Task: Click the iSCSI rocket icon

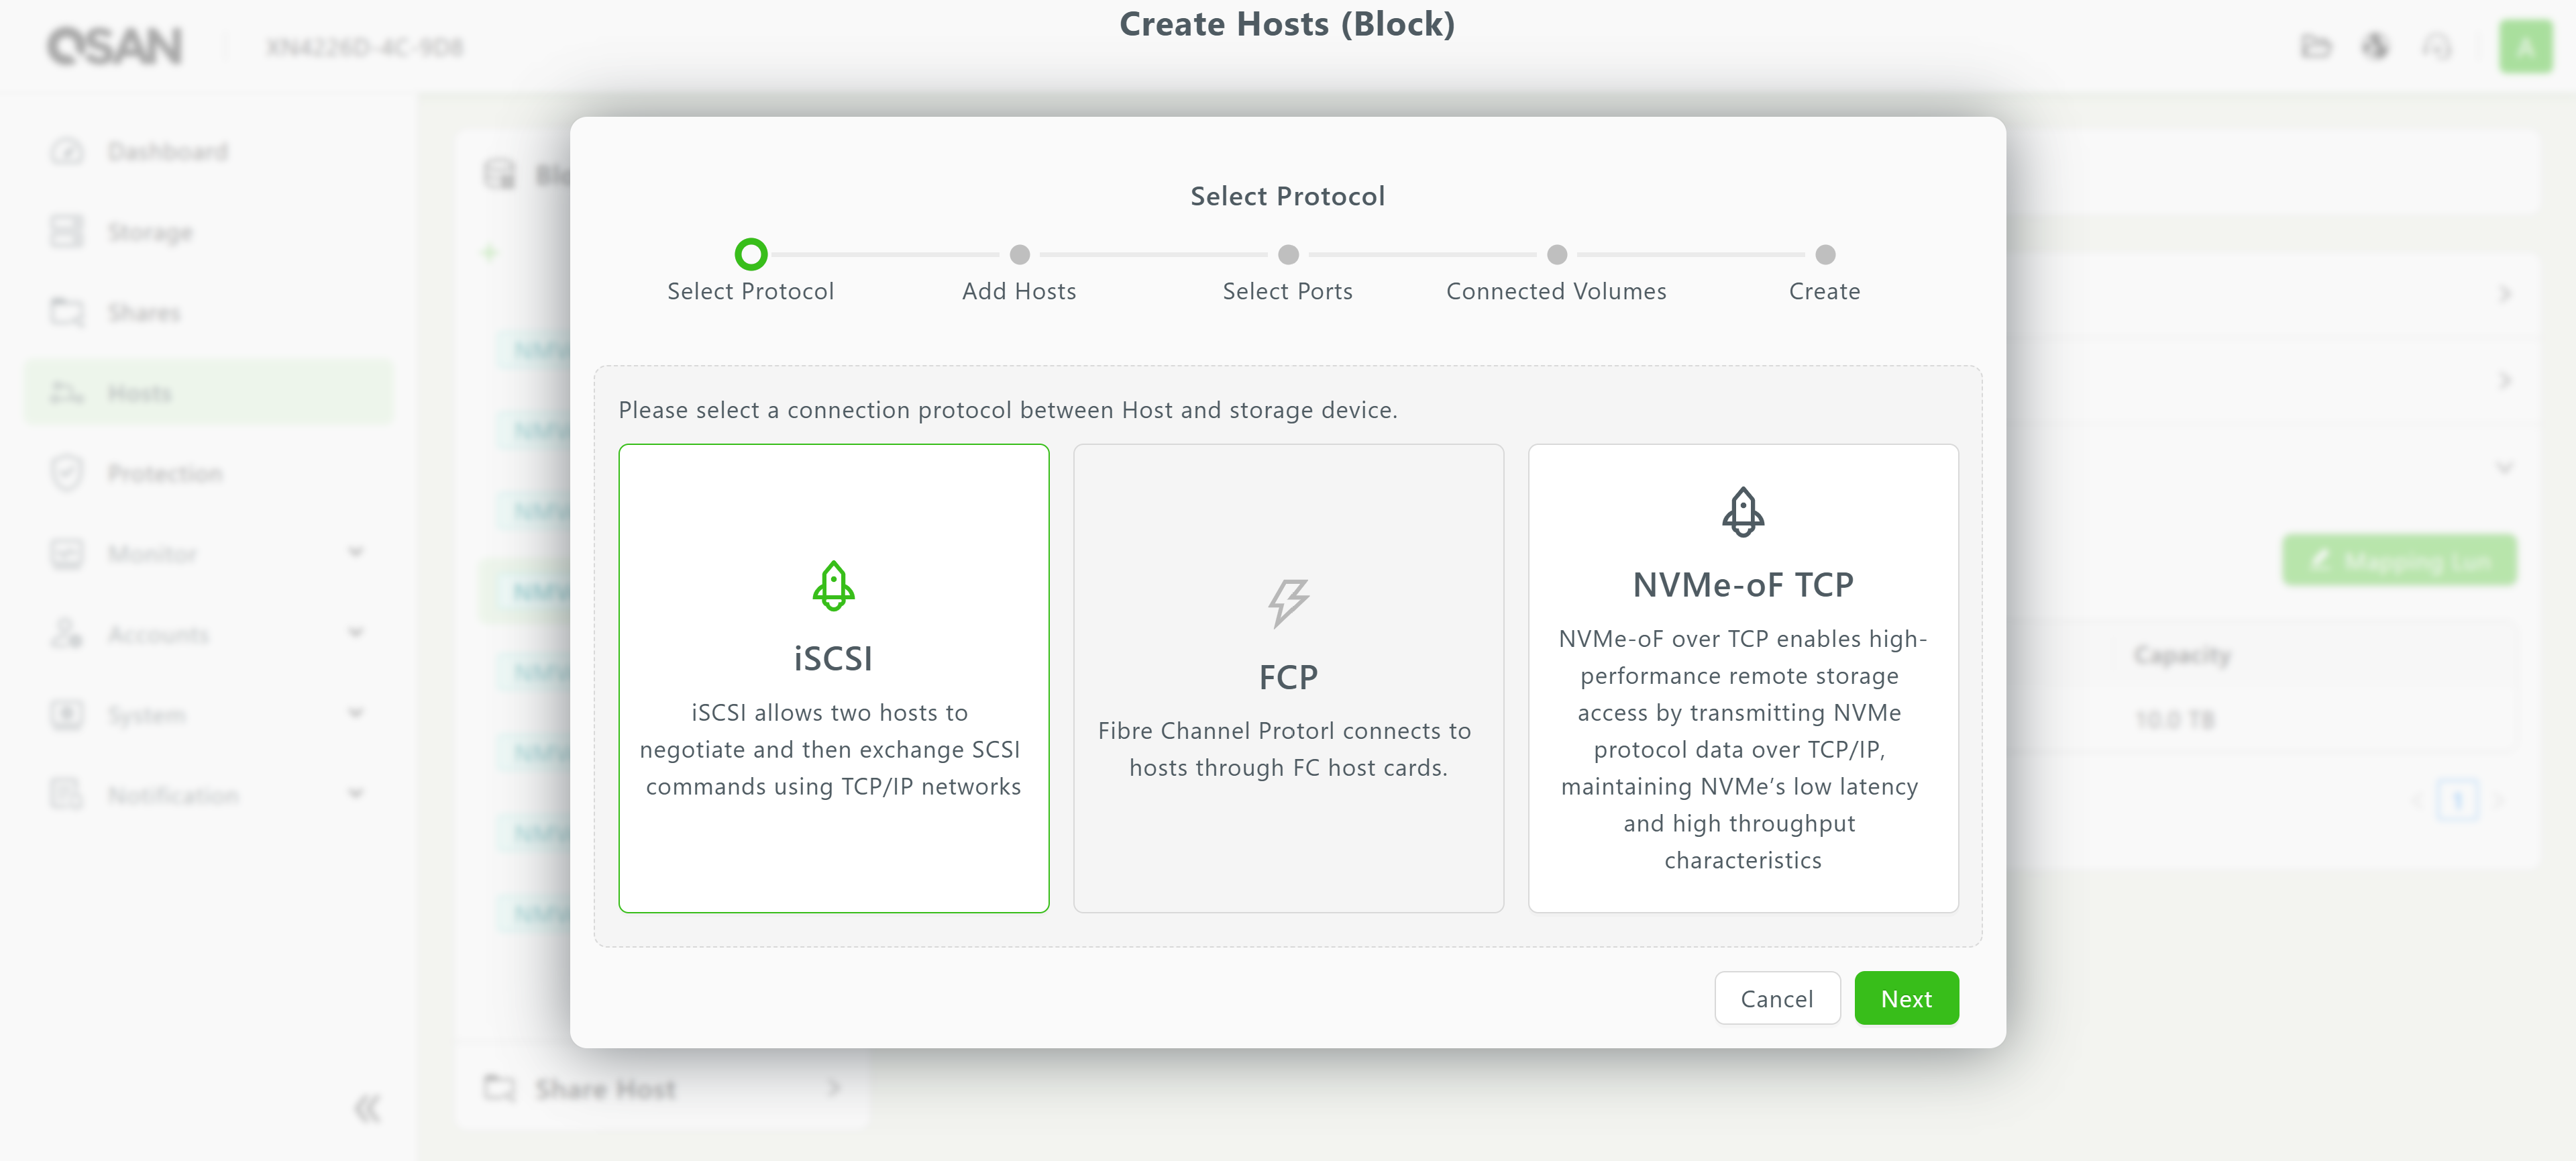Action: point(833,586)
